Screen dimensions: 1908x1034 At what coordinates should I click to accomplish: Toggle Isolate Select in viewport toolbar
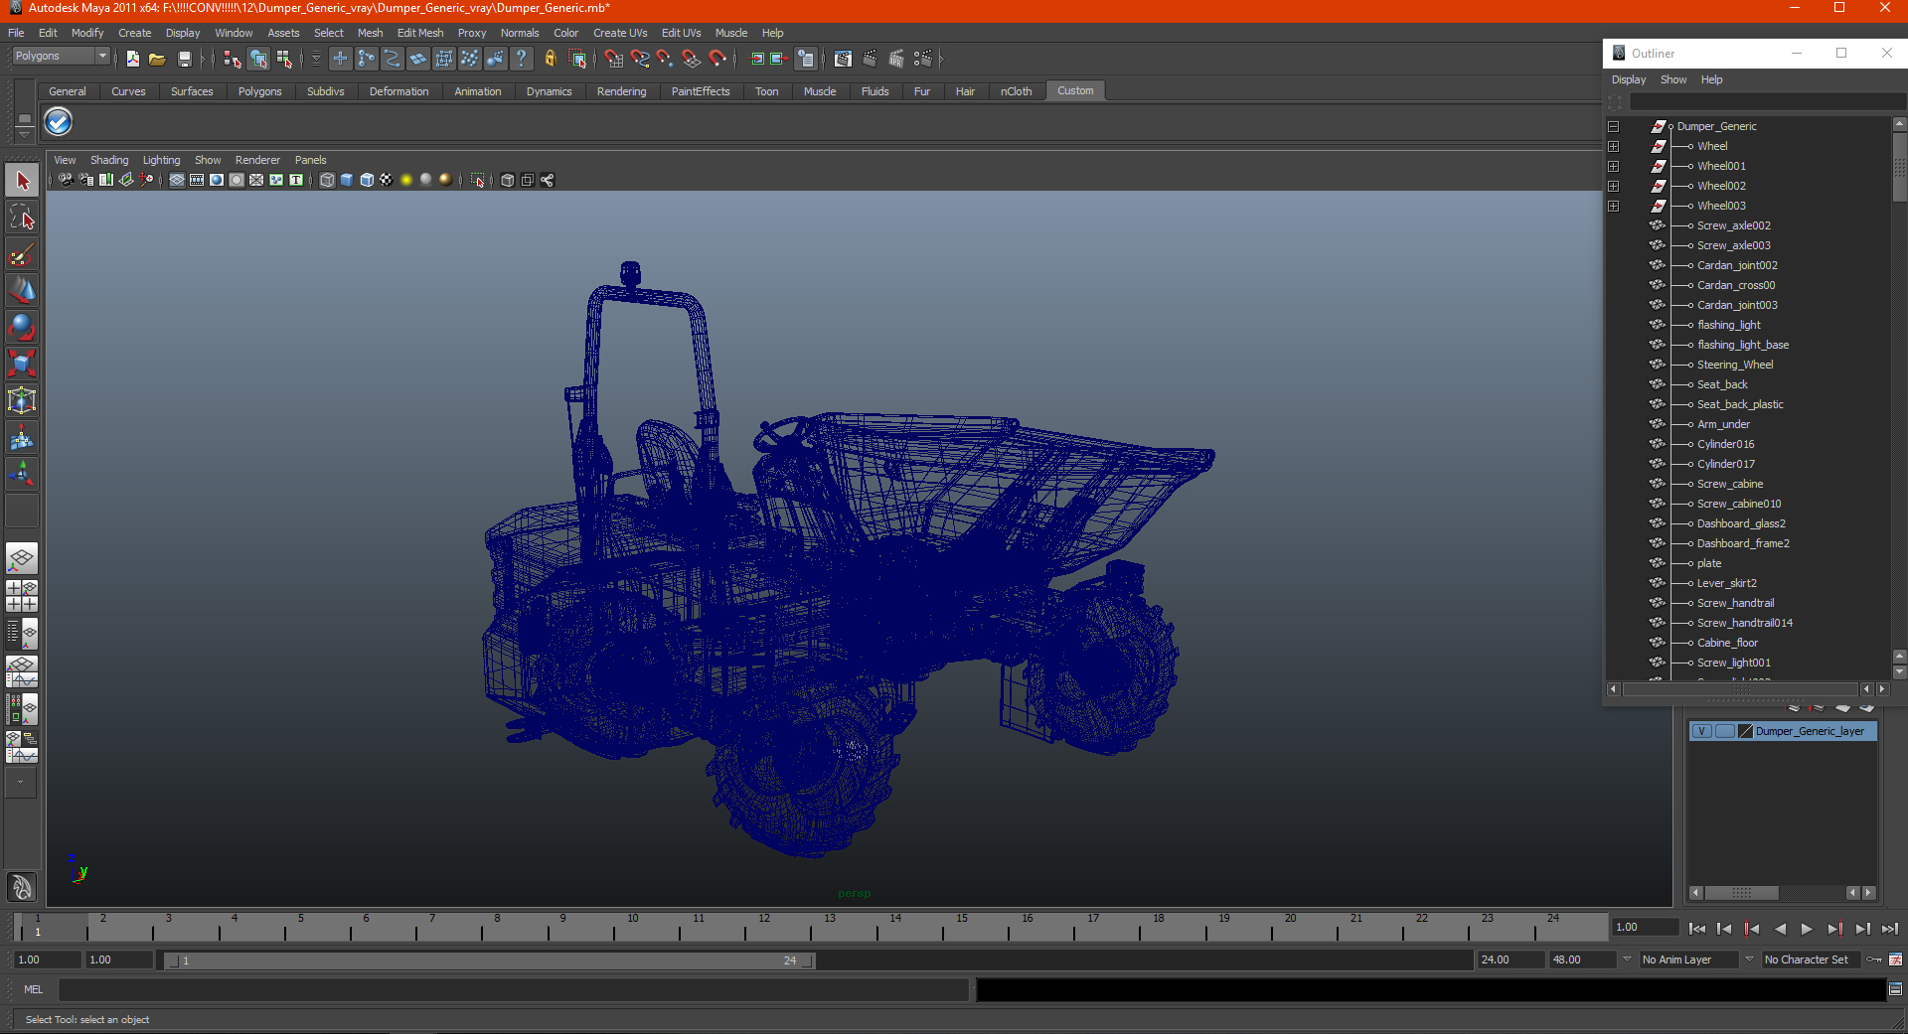click(478, 180)
